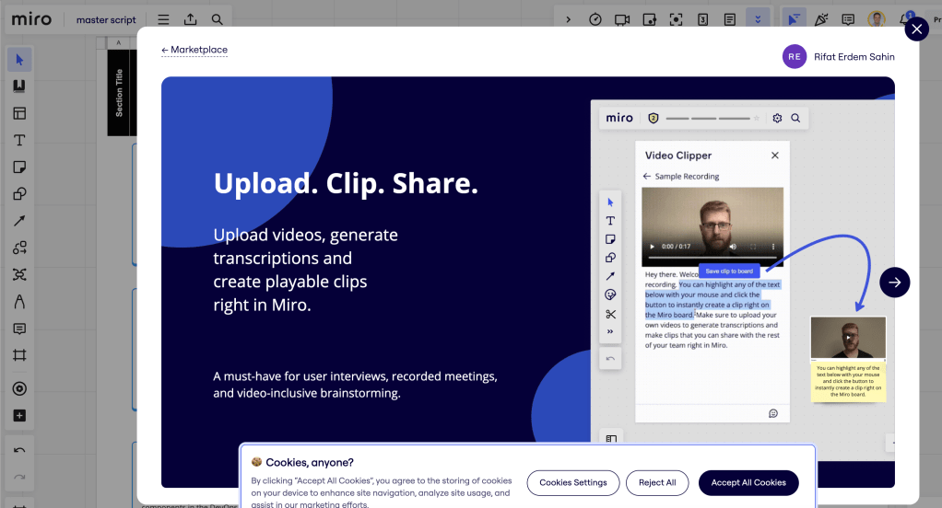Go back to Marketplace
Screen dimensions: 942x508
pyautogui.click(x=194, y=50)
